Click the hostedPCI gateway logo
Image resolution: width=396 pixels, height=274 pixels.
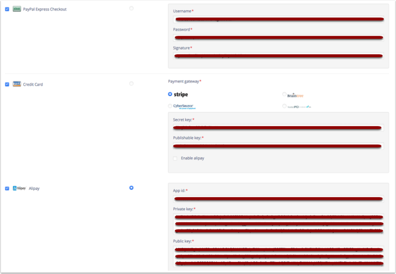tap(299, 107)
